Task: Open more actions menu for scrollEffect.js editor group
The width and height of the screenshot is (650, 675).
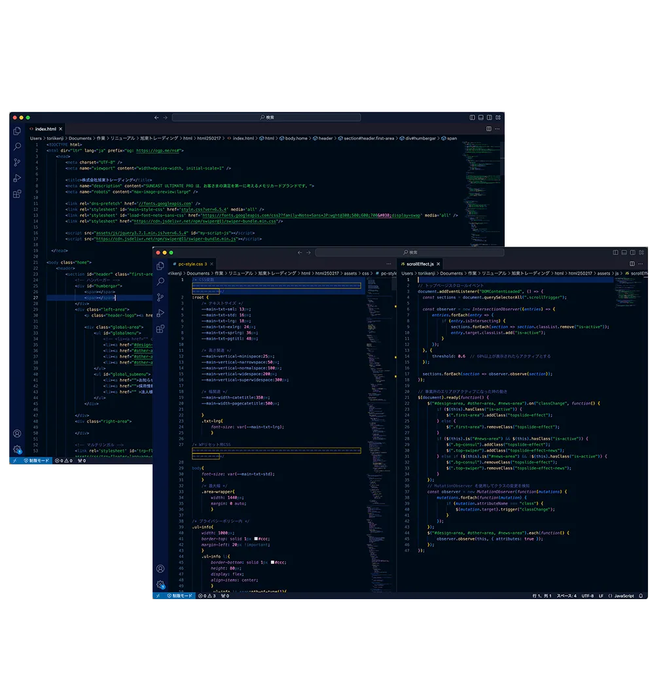Action: [x=641, y=264]
